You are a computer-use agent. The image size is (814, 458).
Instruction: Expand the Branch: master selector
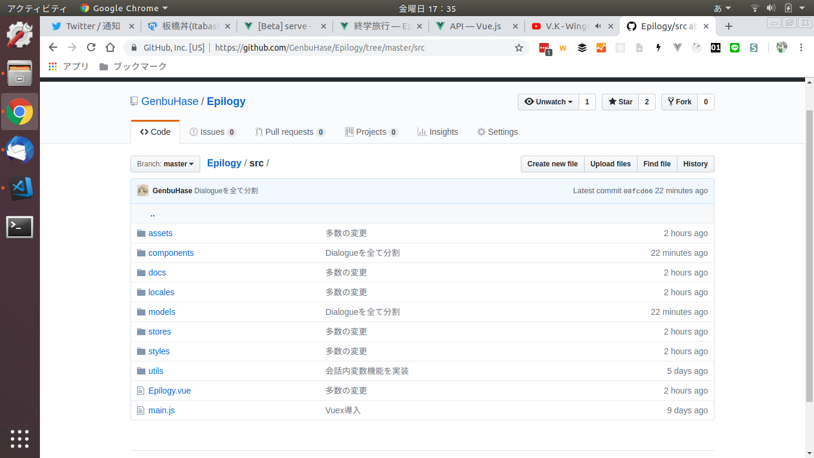165,164
